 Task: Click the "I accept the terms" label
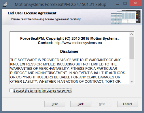coord(43,91)
